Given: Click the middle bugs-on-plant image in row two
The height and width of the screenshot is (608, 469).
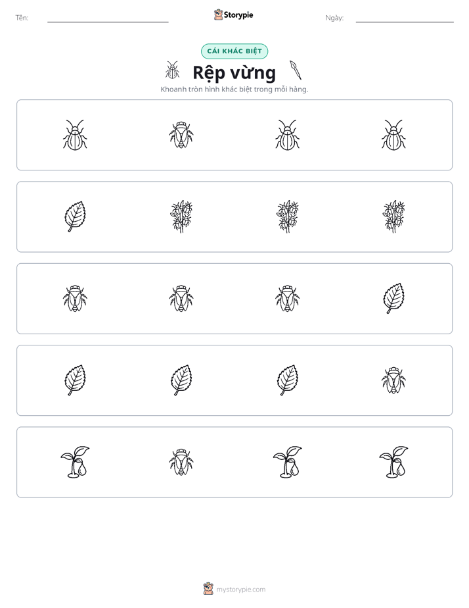Looking at the screenshot, I should pyautogui.click(x=288, y=216).
